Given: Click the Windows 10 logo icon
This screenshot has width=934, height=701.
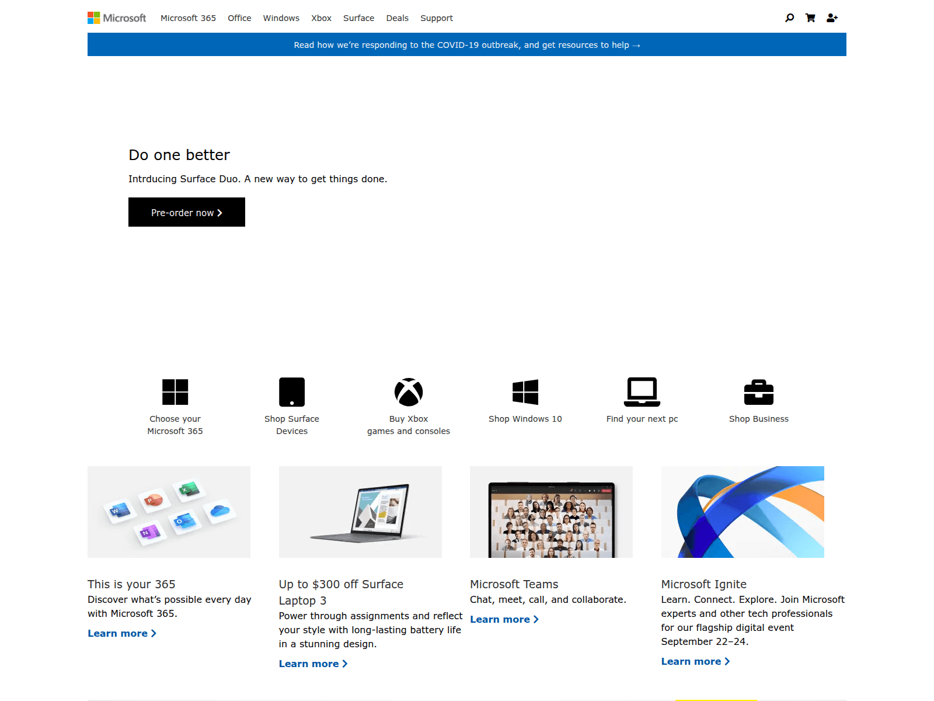Looking at the screenshot, I should pos(525,392).
